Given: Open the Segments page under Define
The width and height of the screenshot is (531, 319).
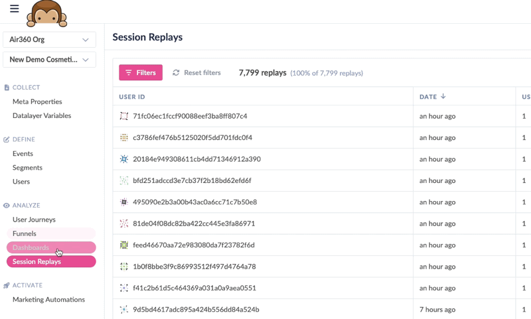Looking at the screenshot, I should [27, 167].
